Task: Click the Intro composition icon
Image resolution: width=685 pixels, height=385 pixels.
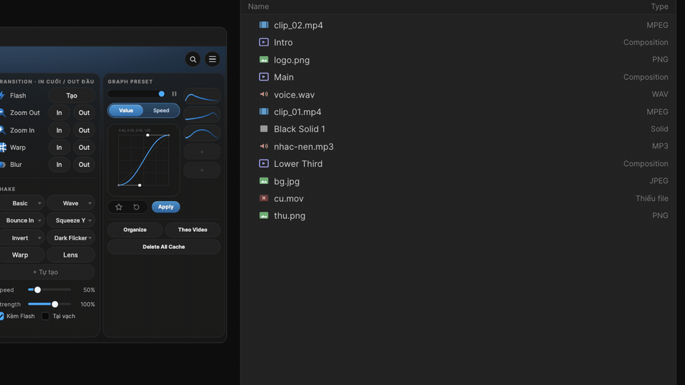Action: click(264, 42)
